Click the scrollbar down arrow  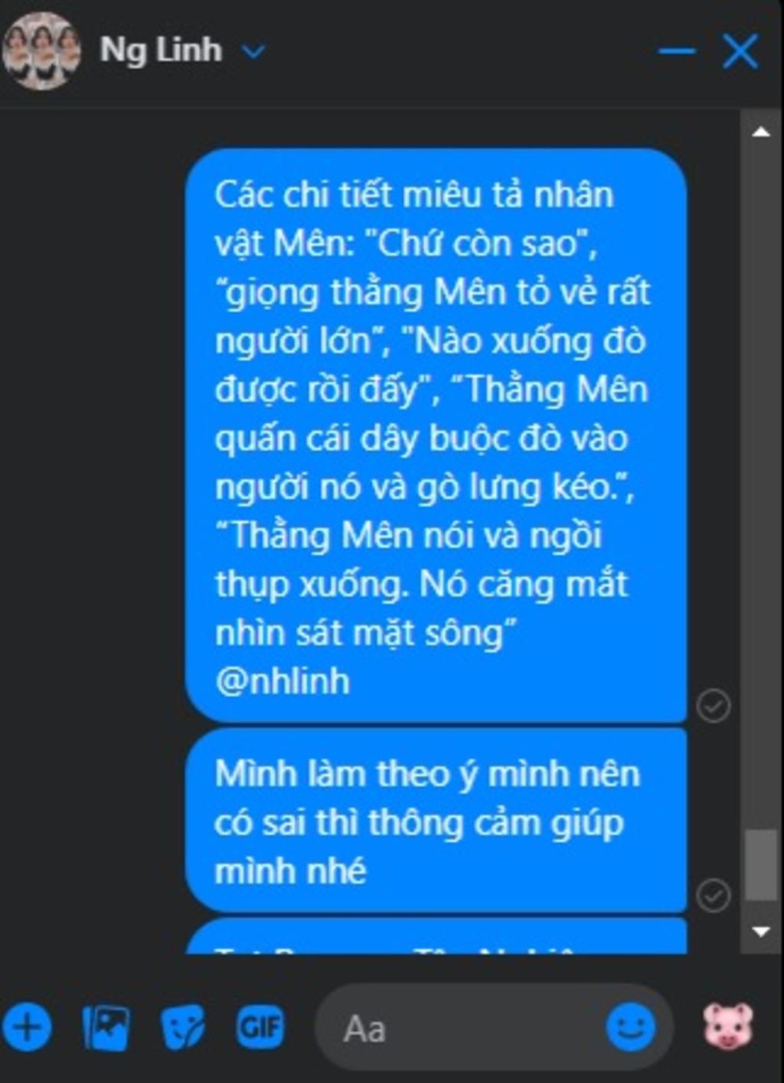[761, 931]
